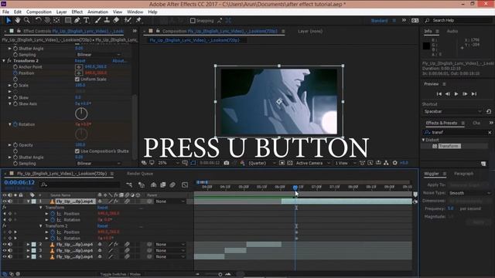Select the Pan Behind anchor tool

[56, 21]
